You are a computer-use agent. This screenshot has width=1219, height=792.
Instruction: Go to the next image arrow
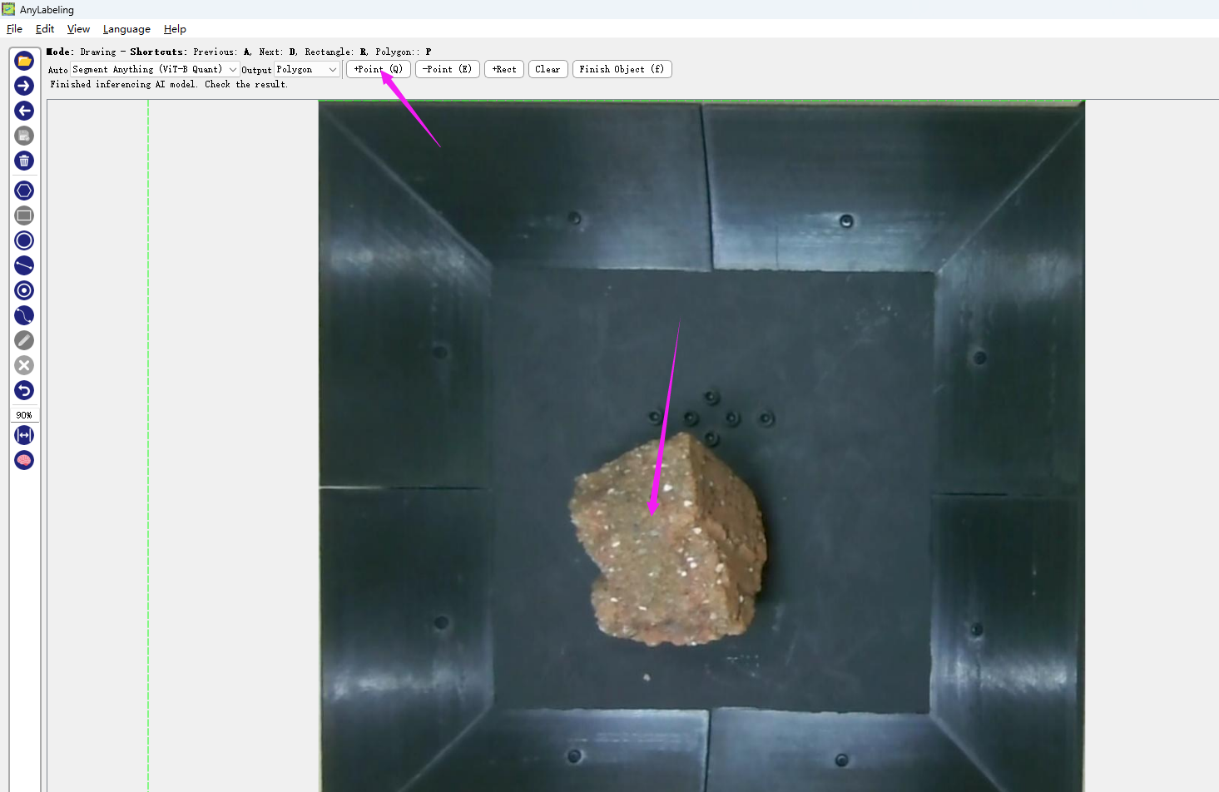(x=24, y=86)
